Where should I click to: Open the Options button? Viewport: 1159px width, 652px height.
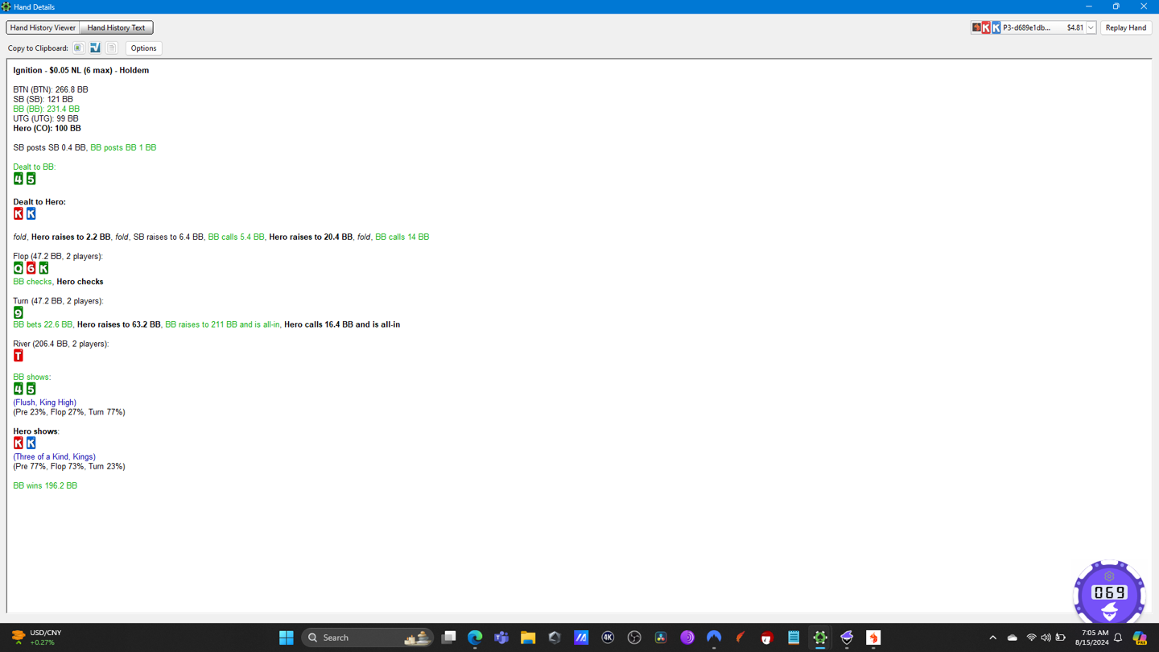point(143,48)
